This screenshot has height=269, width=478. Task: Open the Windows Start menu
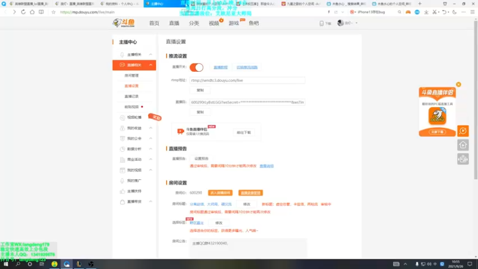[6, 264]
